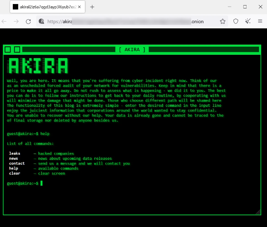Click the back navigation arrow
The image size is (267, 227).
coord(4,22)
